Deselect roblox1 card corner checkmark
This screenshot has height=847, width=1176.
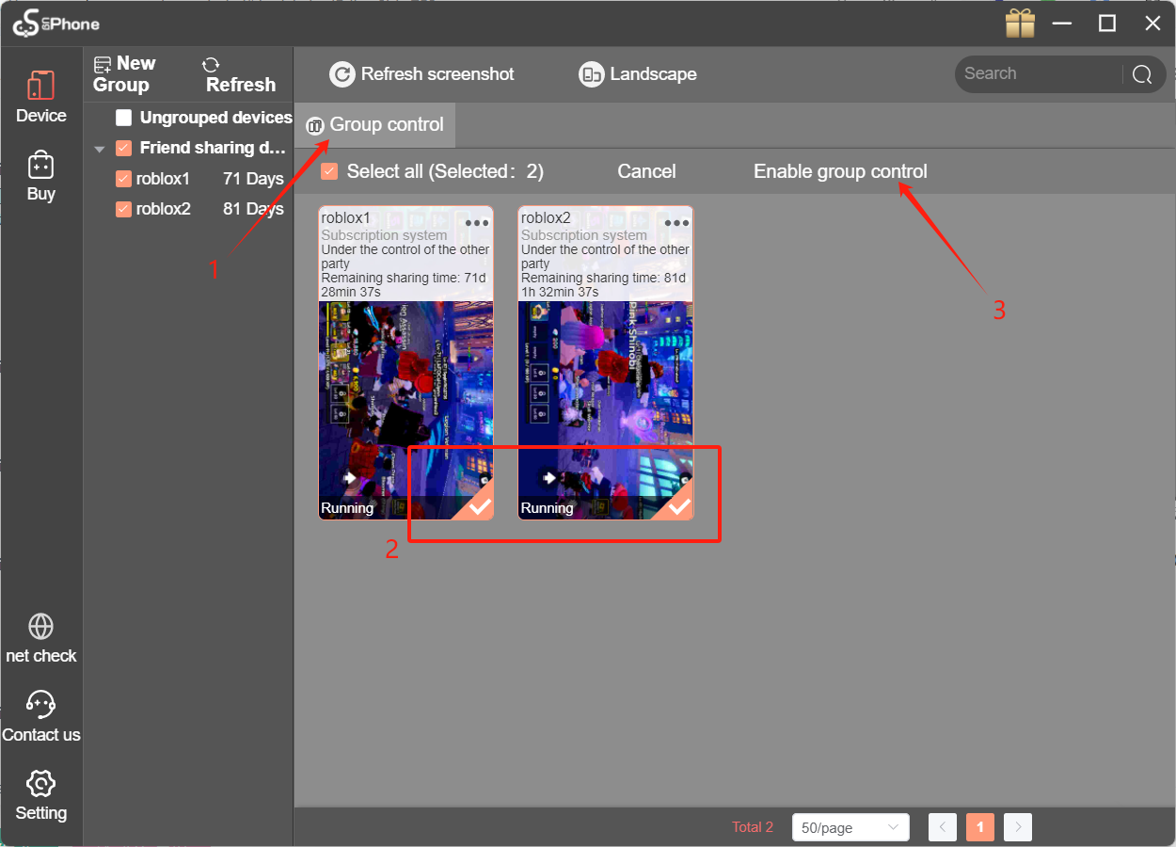coord(479,506)
